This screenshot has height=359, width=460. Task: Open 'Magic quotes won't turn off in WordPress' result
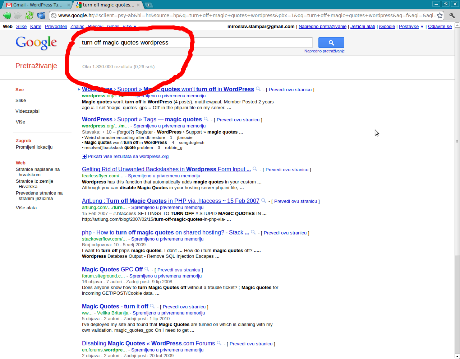(x=168, y=89)
